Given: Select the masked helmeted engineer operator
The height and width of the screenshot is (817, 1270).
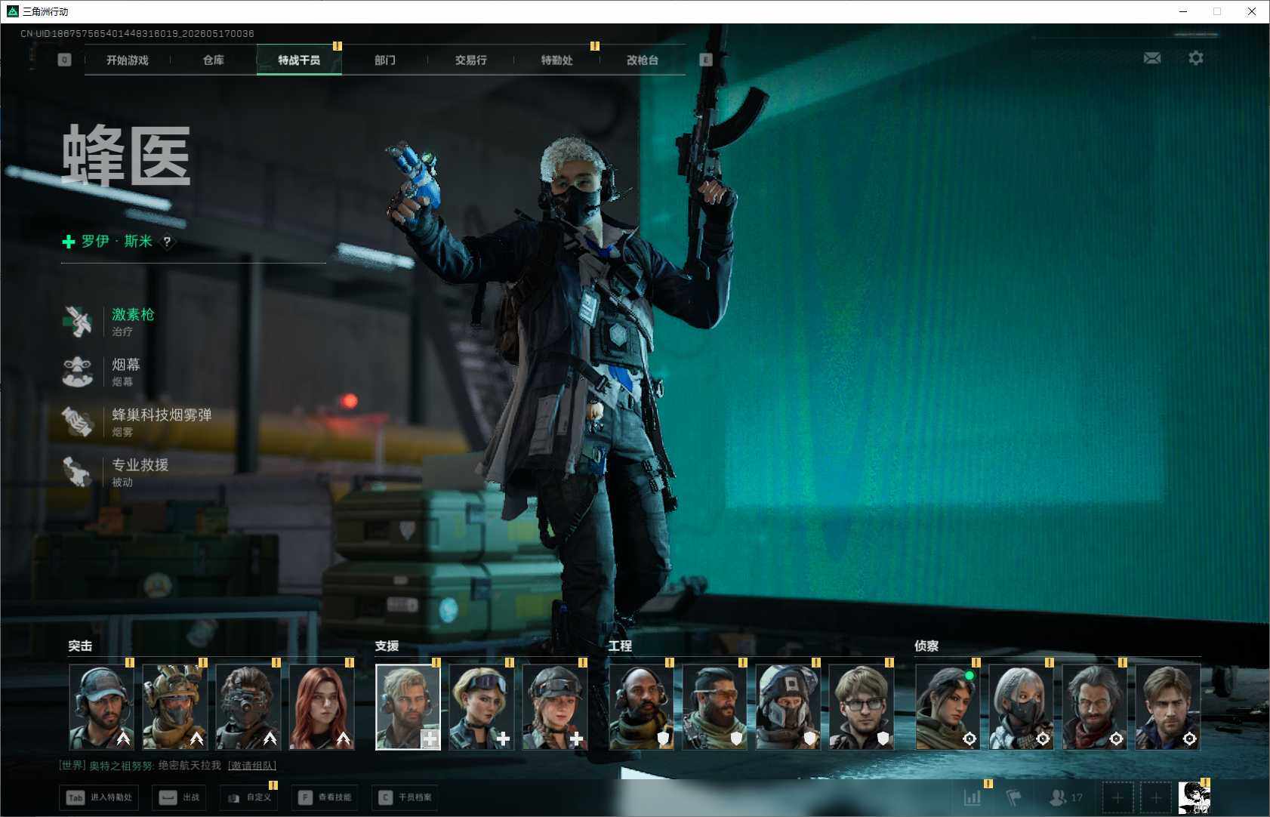Looking at the screenshot, I should [x=788, y=707].
